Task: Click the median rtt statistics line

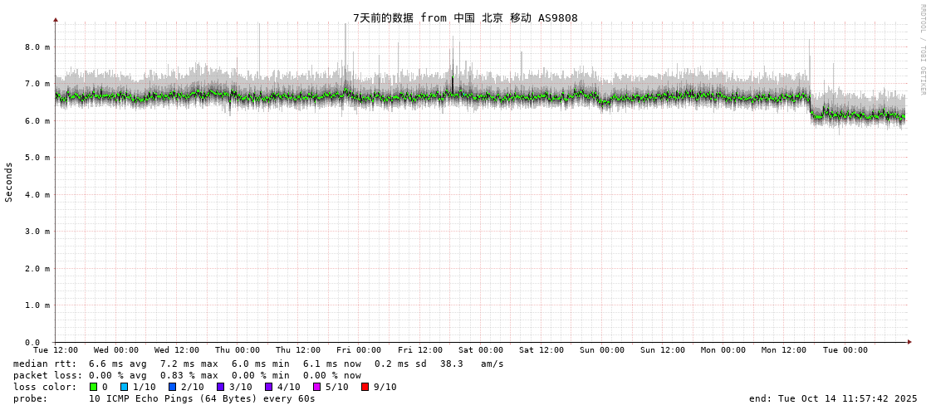Action: pyautogui.click(x=257, y=364)
